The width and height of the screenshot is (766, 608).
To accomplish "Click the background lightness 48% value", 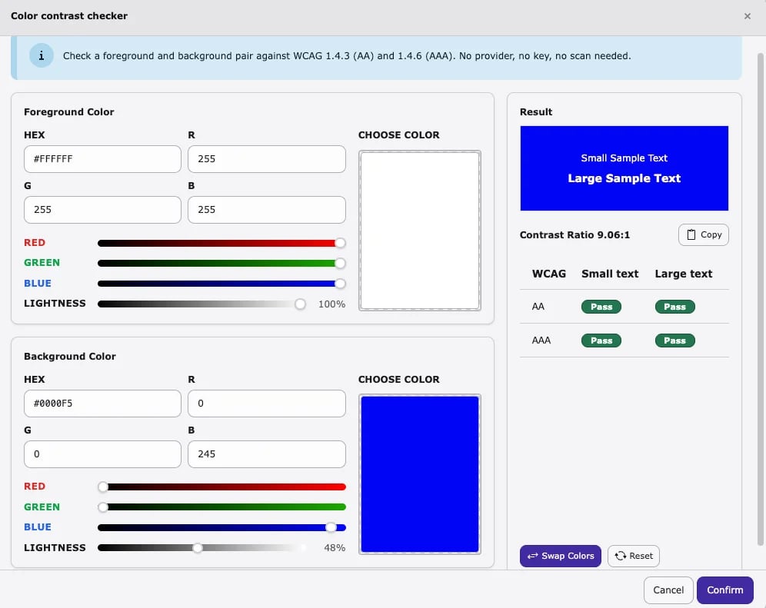I will pos(335,548).
